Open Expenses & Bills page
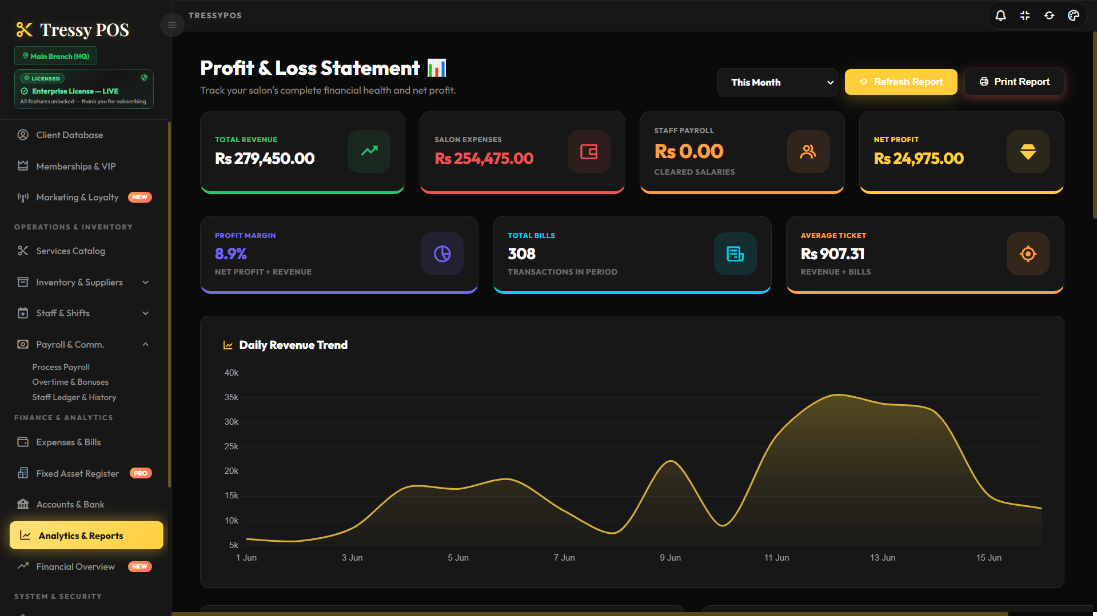The image size is (1097, 616). click(86, 442)
